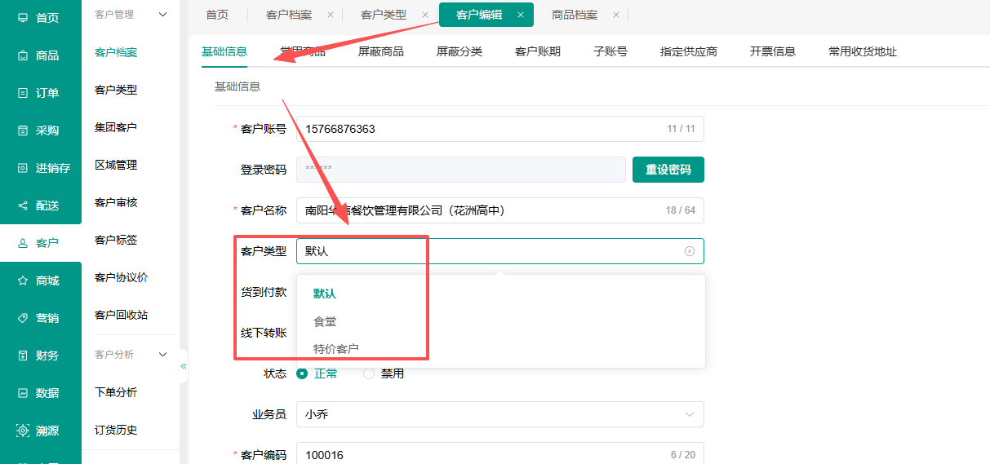Image resolution: width=990 pixels, height=464 pixels.
Task: Focus the 客户编码 input field
Action: click(x=499, y=455)
